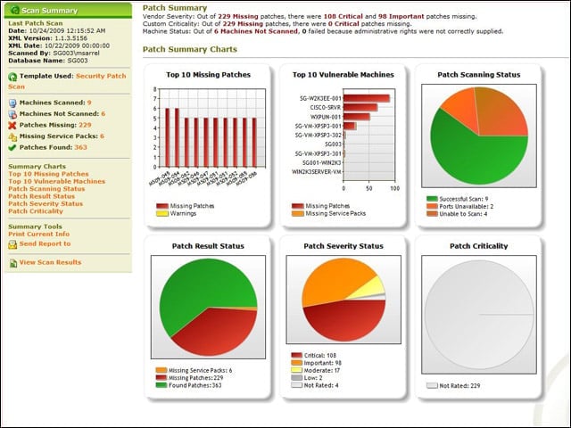The width and height of the screenshot is (571, 428).
Task: Select the Patch Severity Status link
Action: coord(46,204)
